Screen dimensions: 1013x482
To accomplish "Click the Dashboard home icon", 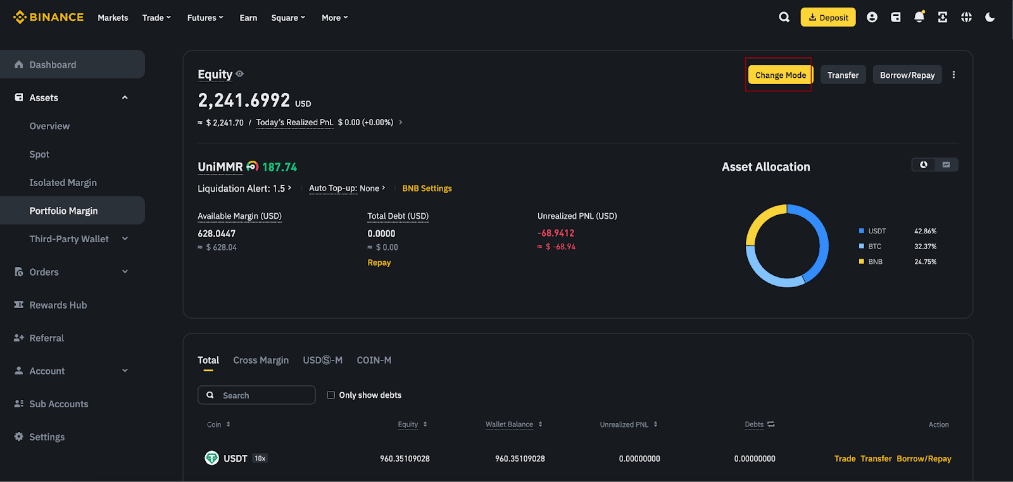I will click(19, 65).
